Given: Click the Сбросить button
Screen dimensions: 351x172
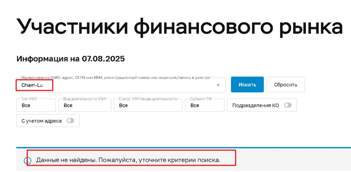Looking at the screenshot, I should (285, 85).
